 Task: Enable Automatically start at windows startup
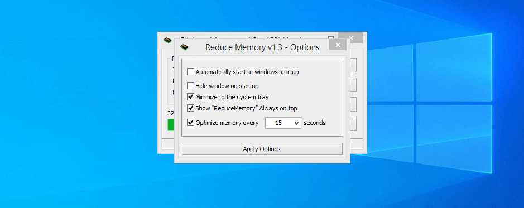tap(190, 72)
